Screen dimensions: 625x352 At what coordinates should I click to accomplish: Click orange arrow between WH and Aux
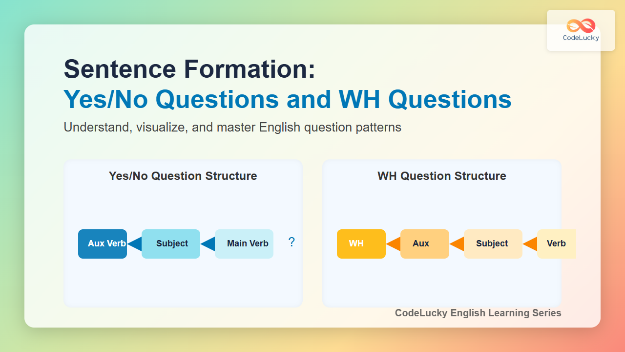pos(394,243)
